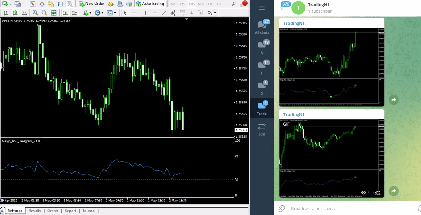Click the New Chart icon in toolbar
The image size is (421, 215).
pos(5,4)
